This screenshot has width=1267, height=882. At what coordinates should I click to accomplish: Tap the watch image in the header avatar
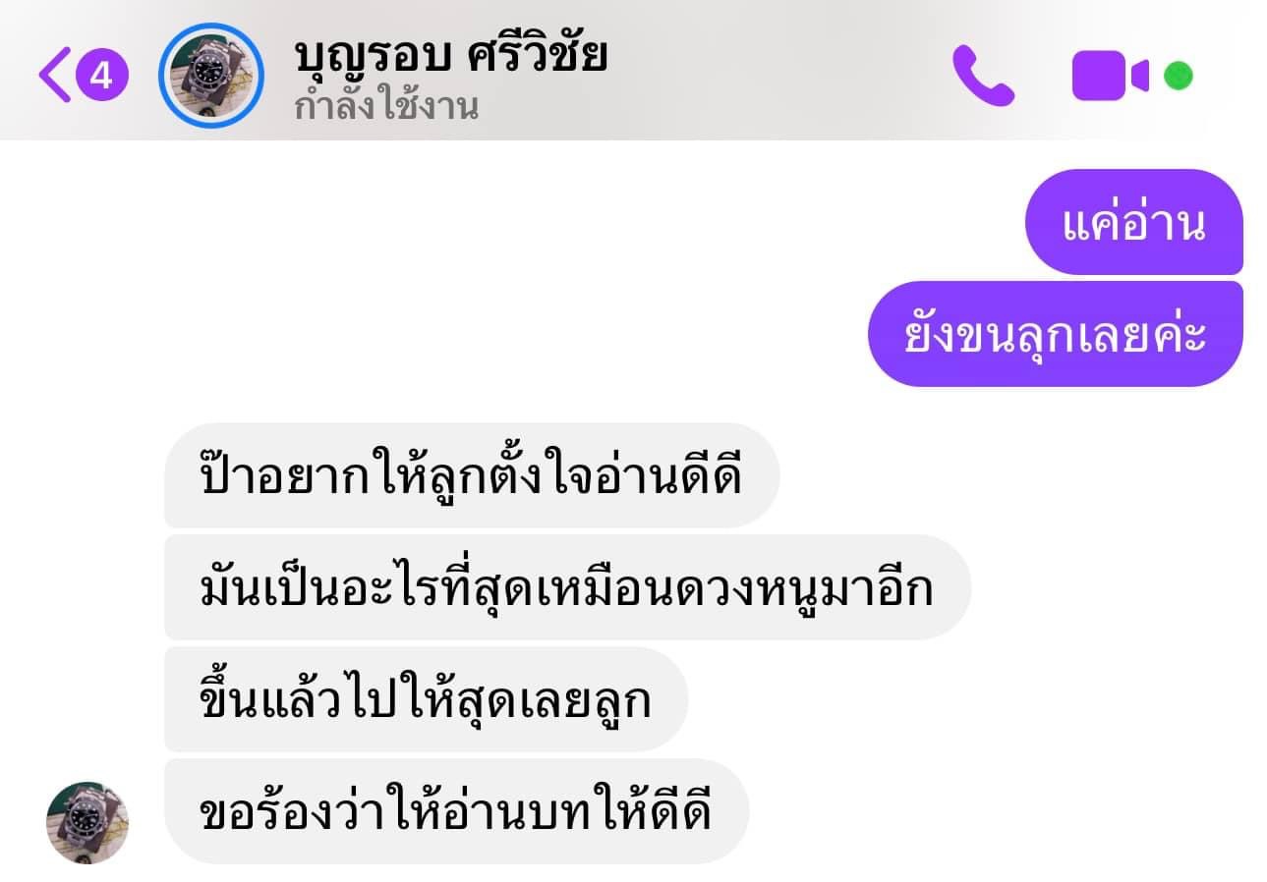coord(211,76)
